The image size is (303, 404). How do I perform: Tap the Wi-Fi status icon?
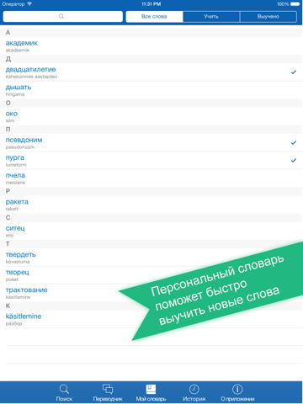(x=29, y=4)
